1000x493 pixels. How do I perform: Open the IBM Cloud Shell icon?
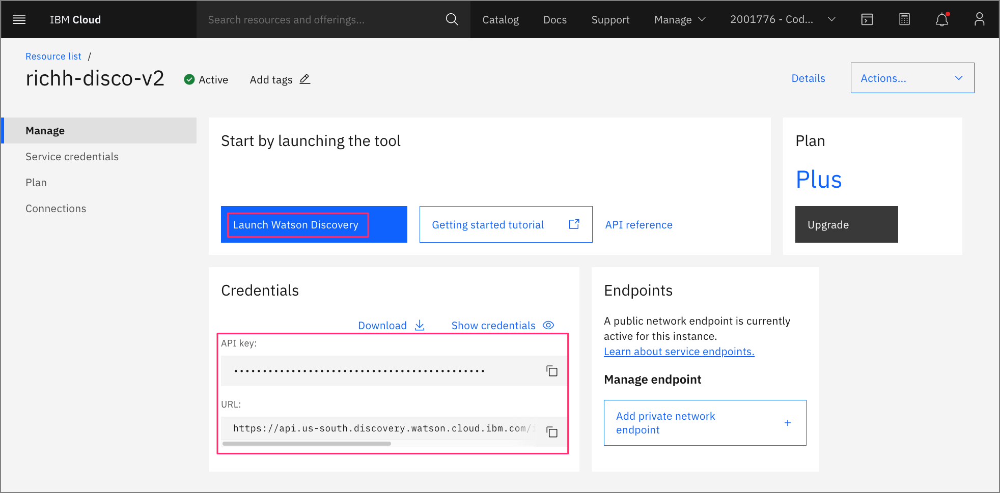point(867,19)
